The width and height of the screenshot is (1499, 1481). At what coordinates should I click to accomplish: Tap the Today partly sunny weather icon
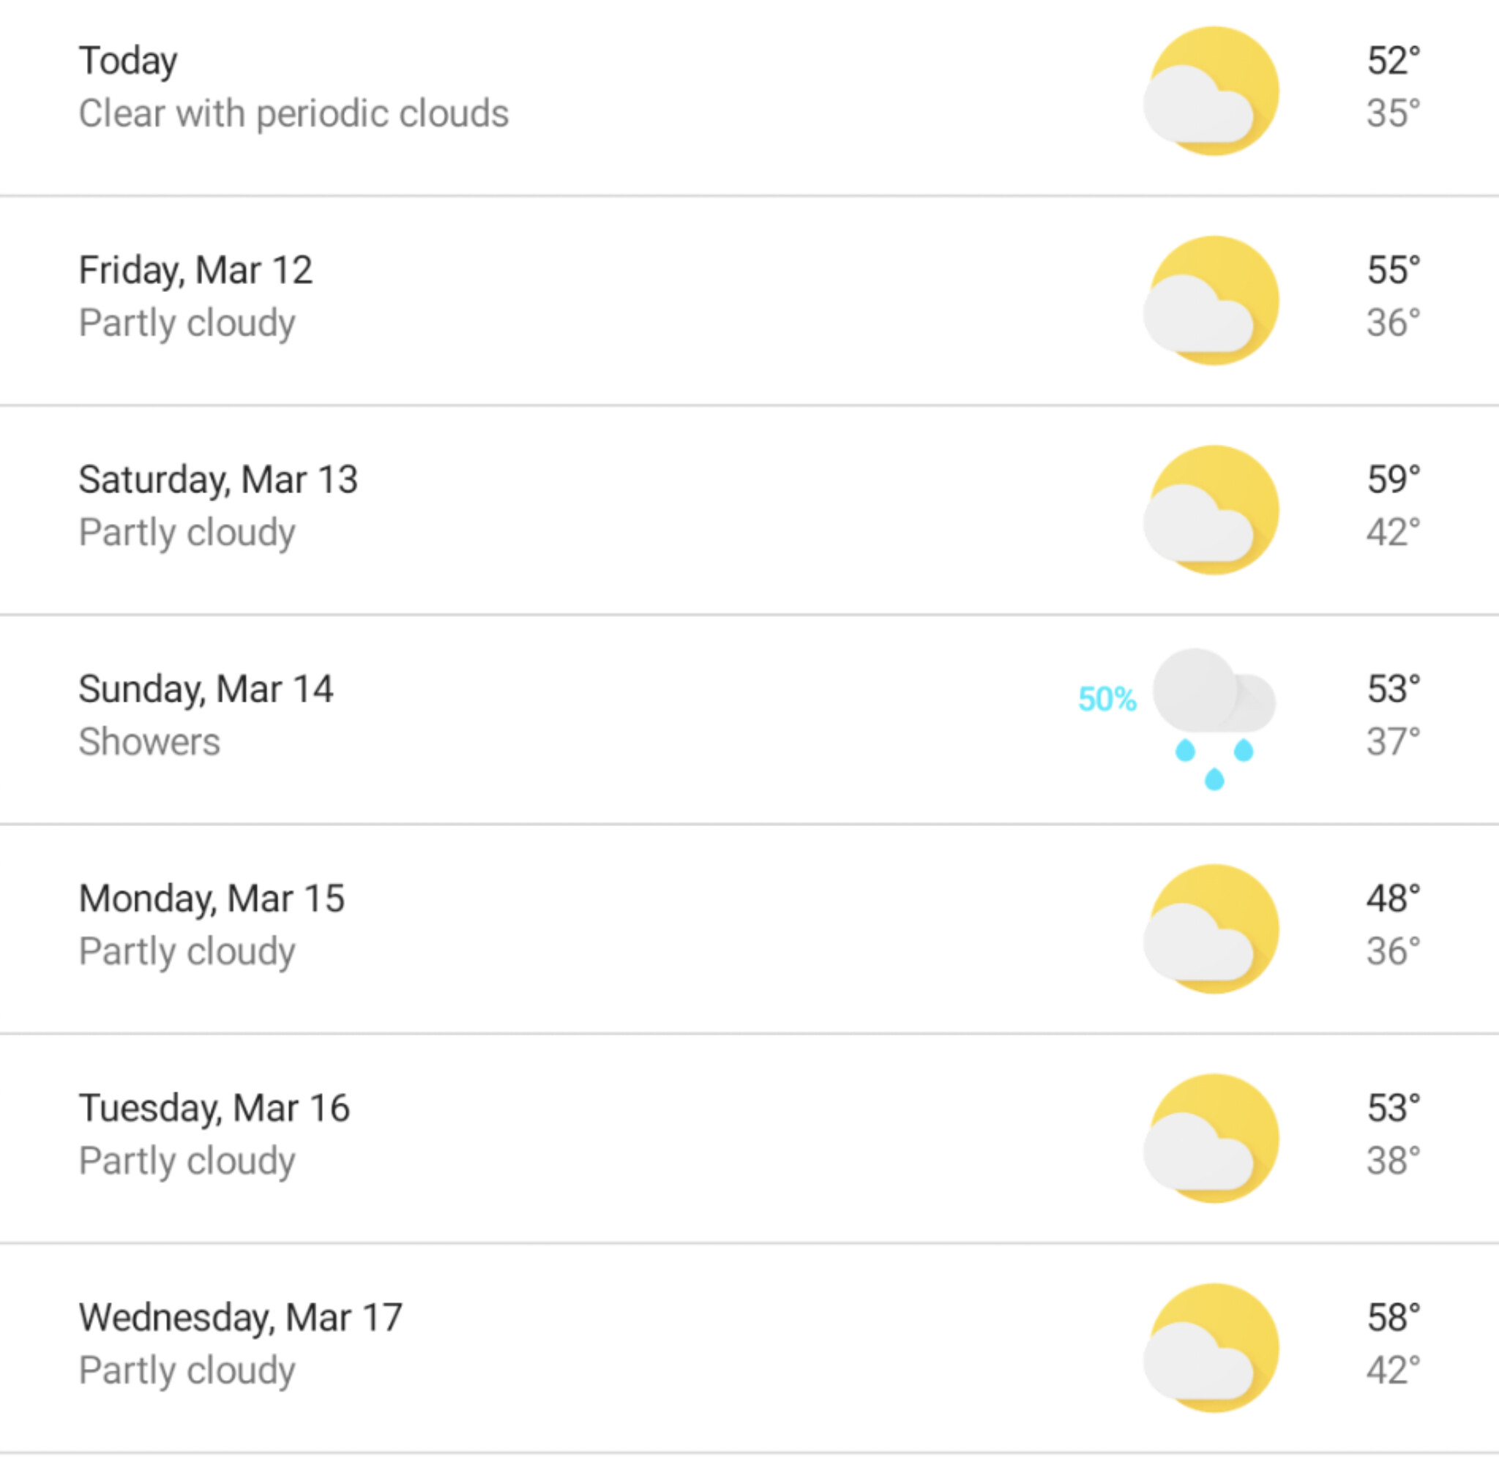[1211, 91]
